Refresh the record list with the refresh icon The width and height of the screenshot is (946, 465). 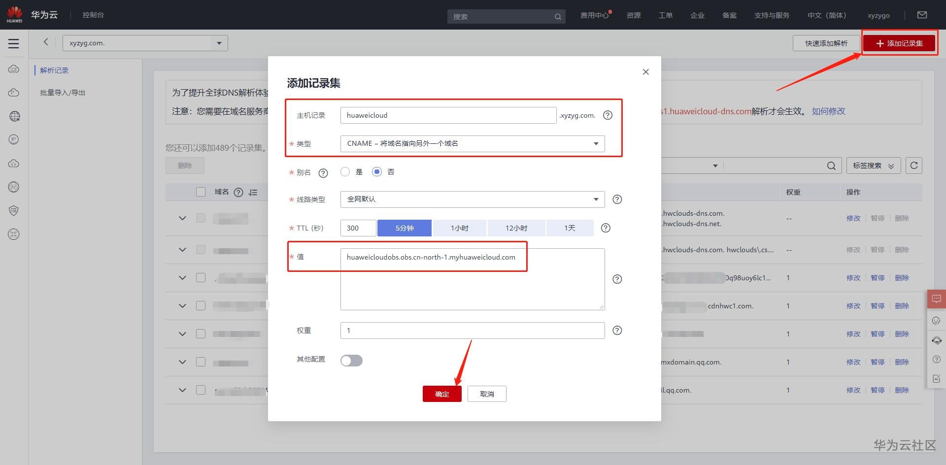[x=914, y=166]
